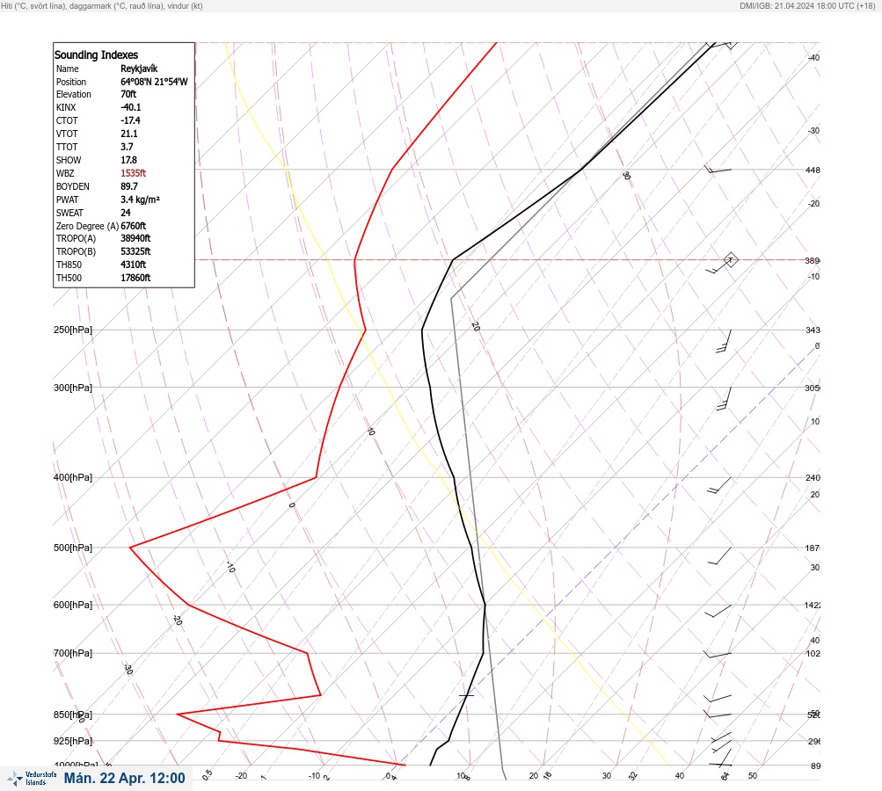Click the BOYDEN value '89.7'
Screen dimensions: 882x791
coord(128,186)
